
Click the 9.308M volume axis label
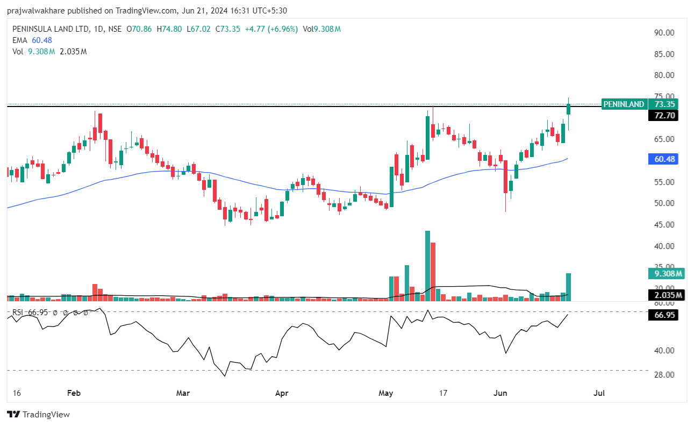click(x=666, y=274)
